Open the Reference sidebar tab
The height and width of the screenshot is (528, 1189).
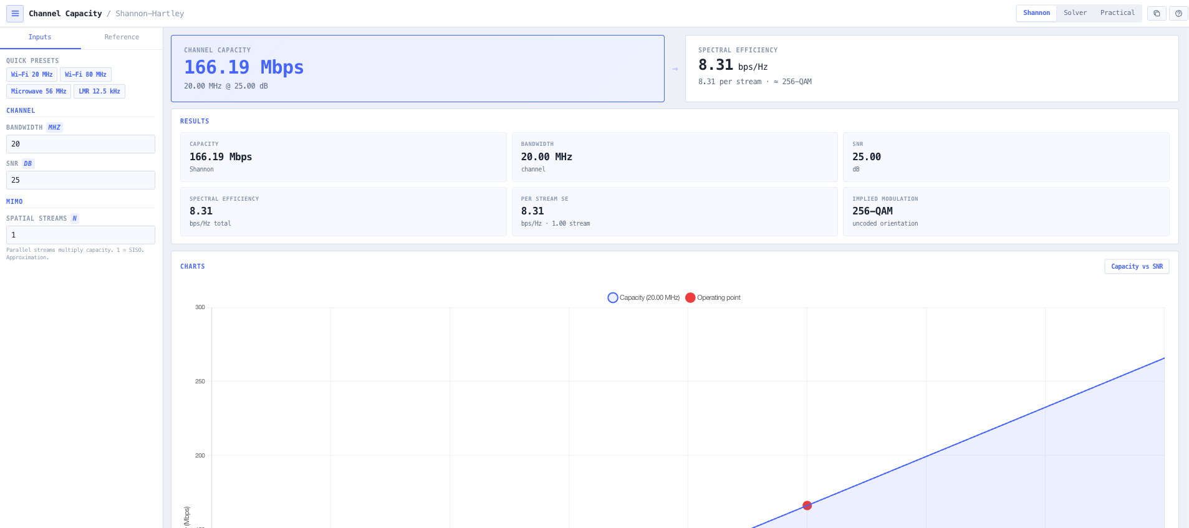(122, 37)
